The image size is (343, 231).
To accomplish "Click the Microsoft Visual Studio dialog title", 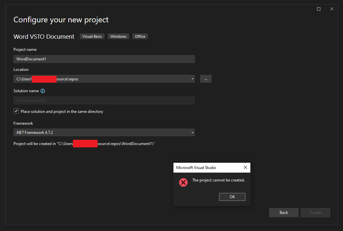I will 196,168.
